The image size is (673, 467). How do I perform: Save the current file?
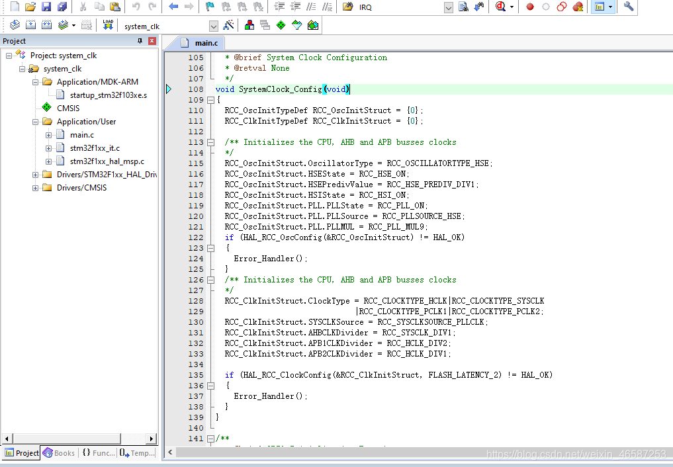coord(46,7)
